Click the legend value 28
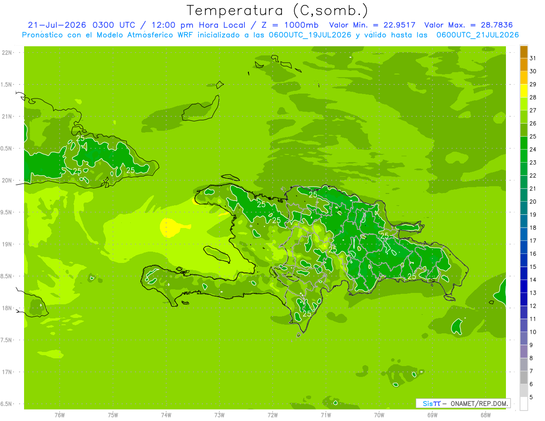 (x=533, y=97)
